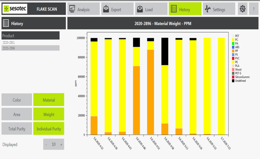Decrease displayed count with minus button
Image resolution: width=260 pixels, height=159 pixels.
(x=46, y=144)
